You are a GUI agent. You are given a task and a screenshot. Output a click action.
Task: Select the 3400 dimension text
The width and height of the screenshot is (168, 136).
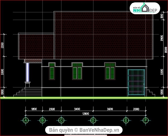[x=77, y=109]
